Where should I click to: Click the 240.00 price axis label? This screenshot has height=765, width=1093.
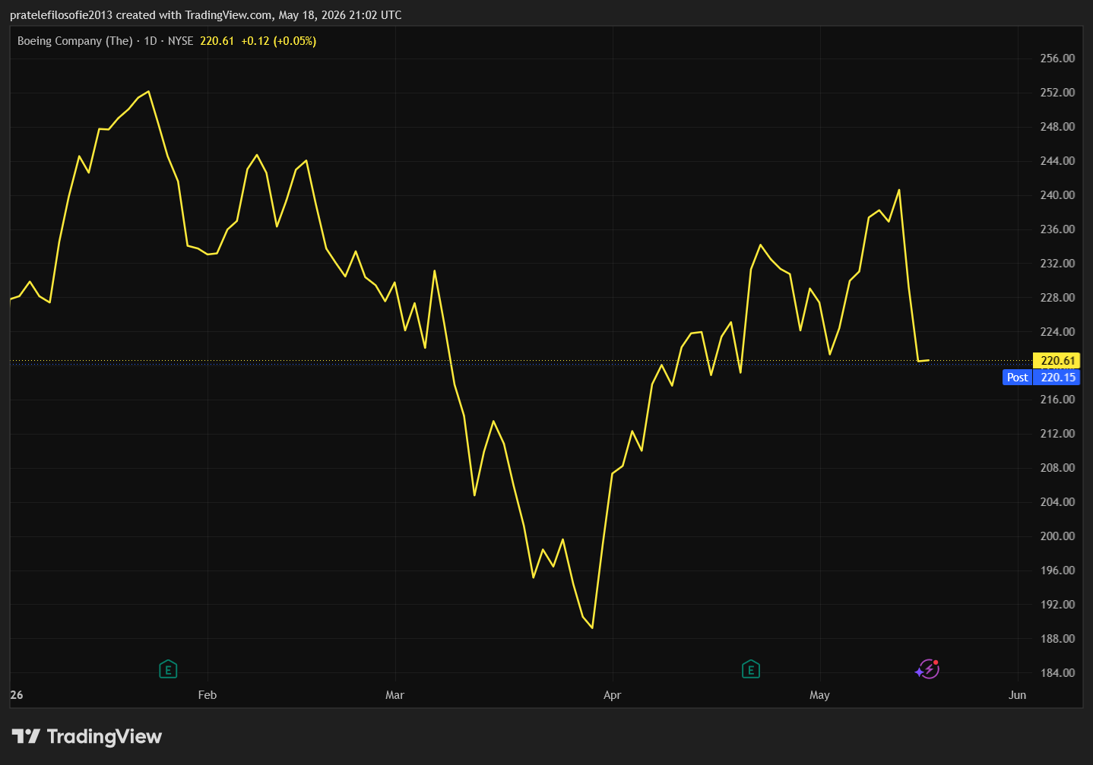1057,195
